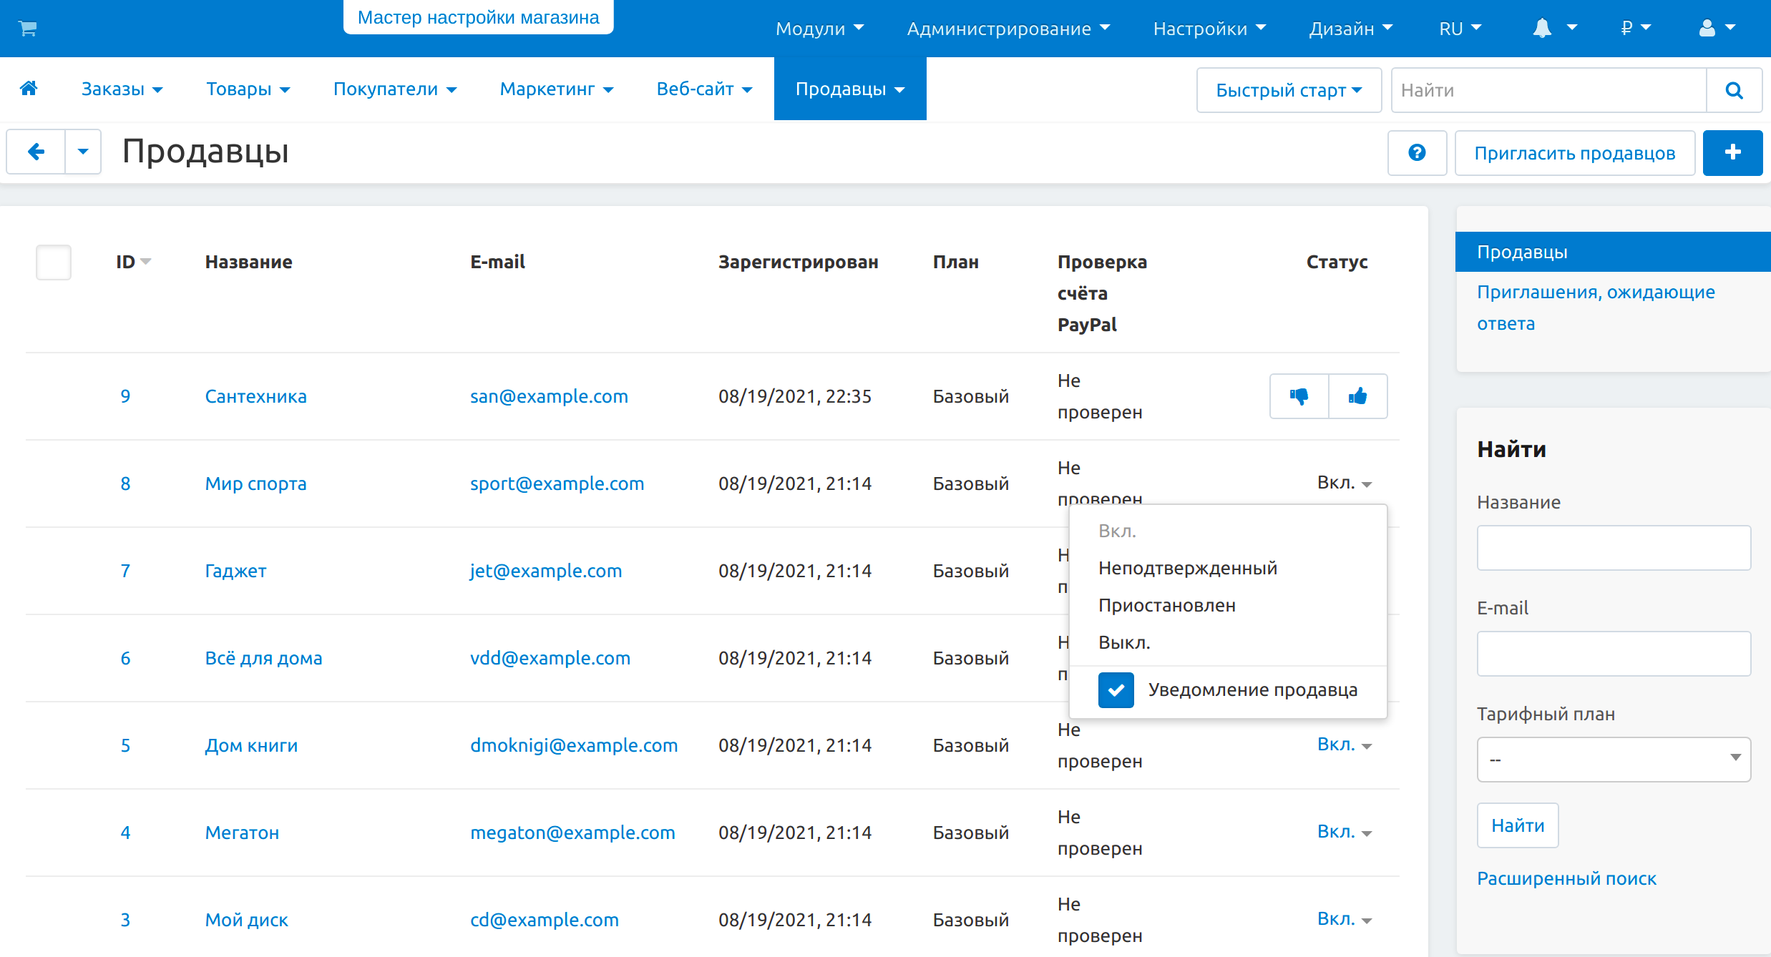The image size is (1771, 957).
Task: Click the magnifier search icon button
Action: point(1734,91)
